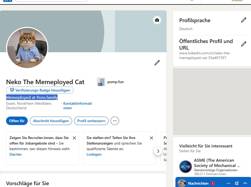Click headline Memeployed at Pons.family

coord(32,97)
